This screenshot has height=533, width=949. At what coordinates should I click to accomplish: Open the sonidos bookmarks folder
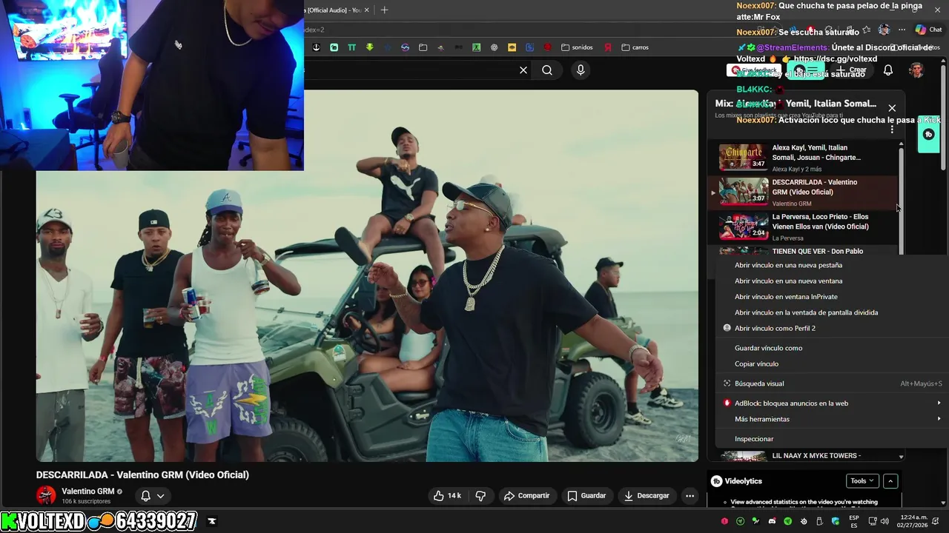pos(577,47)
